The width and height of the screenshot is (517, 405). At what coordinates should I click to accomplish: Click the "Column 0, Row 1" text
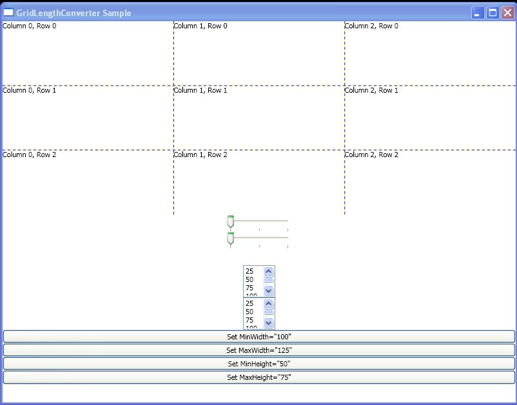point(30,90)
